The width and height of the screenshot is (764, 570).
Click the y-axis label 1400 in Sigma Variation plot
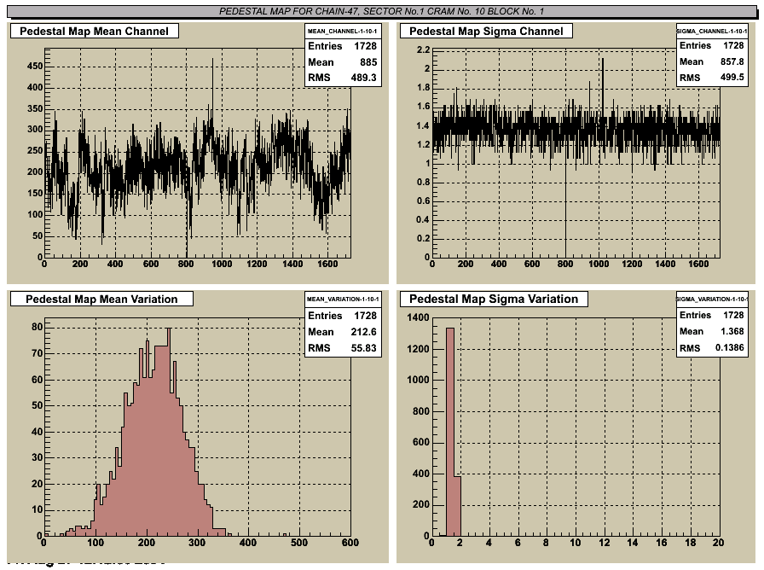pos(419,317)
